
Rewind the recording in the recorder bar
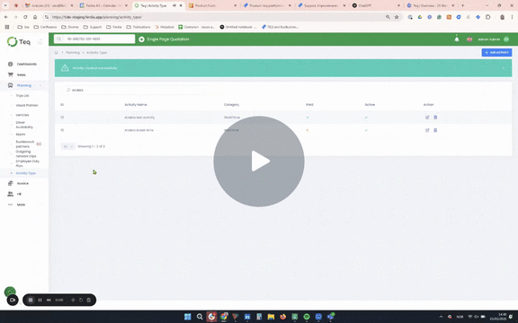point(49,300)
